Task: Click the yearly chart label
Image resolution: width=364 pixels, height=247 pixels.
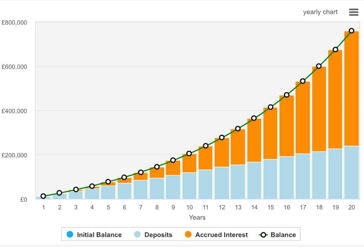Action: tap(320, 12)
